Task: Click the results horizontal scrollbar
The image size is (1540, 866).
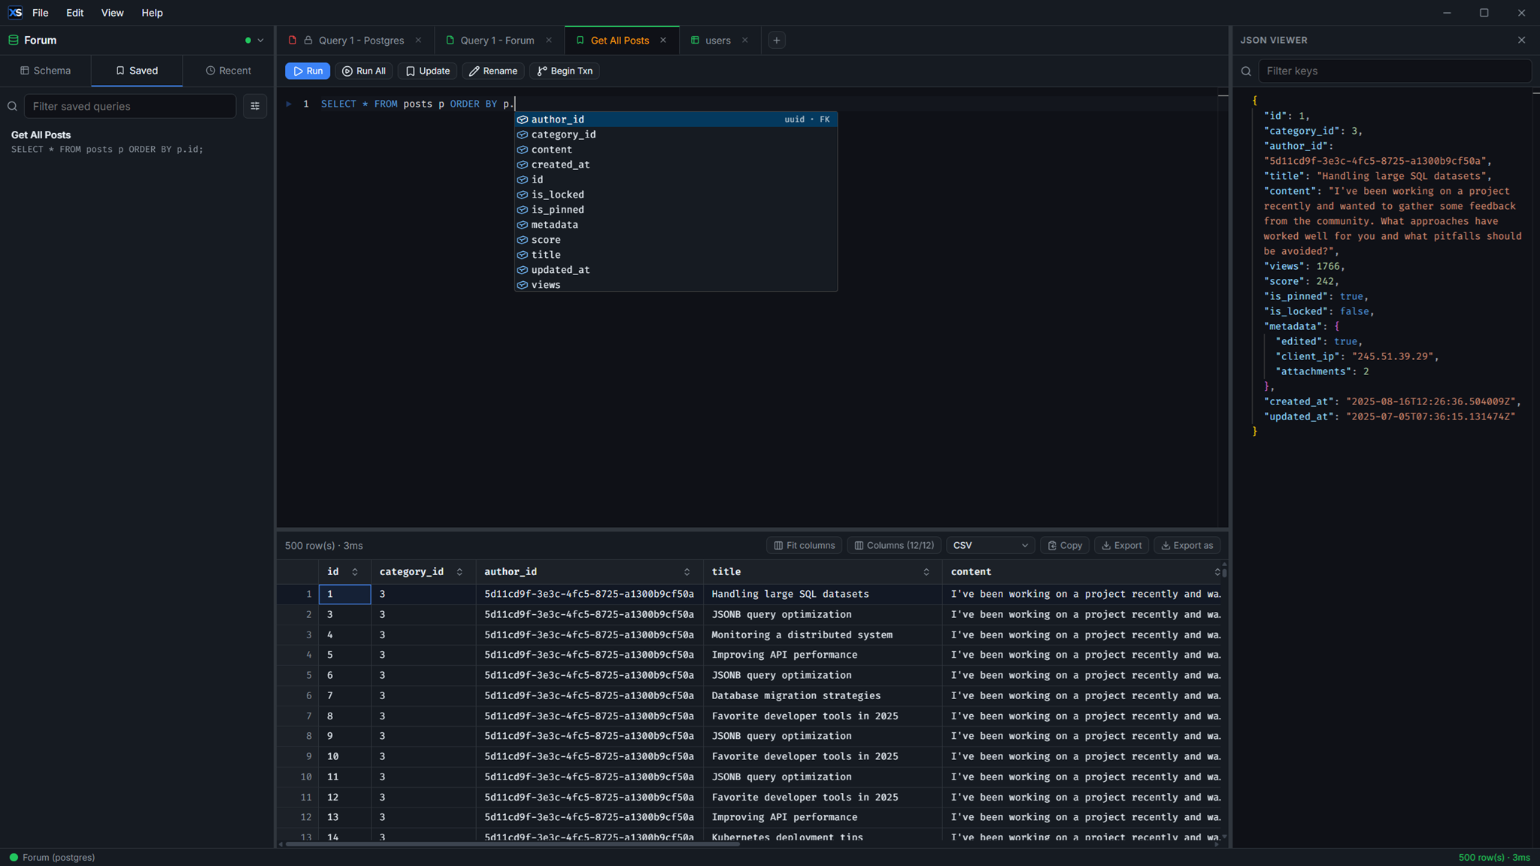Action: 512,844
